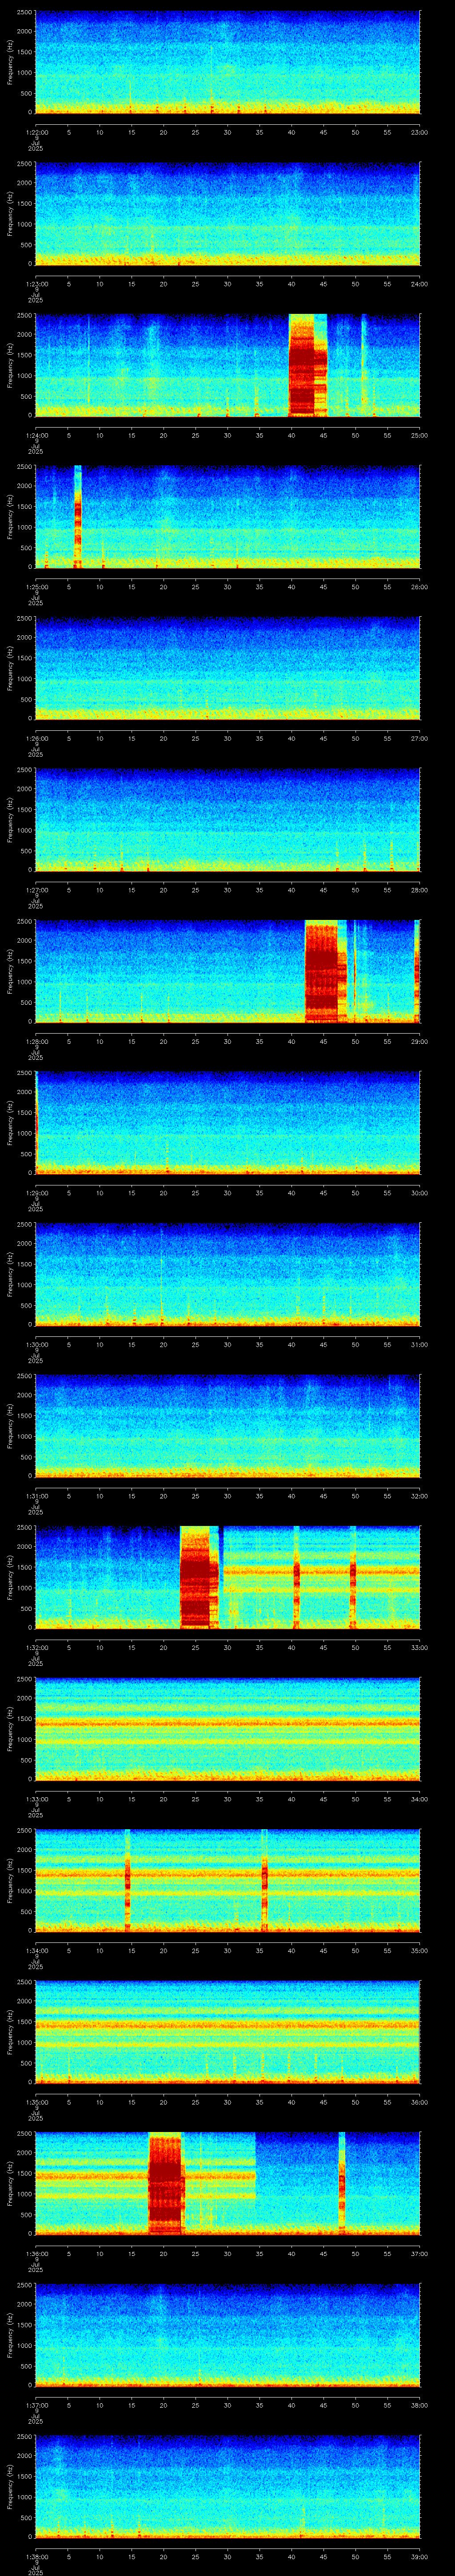The image size is (455, 2576).
Task: Click the '31:00' end time label
Action: click(419, 1344)
